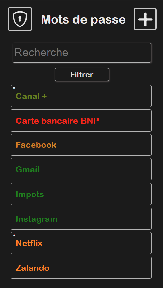Open the Canal + password entry
The image size is (163, 288).
coord(81,96)
